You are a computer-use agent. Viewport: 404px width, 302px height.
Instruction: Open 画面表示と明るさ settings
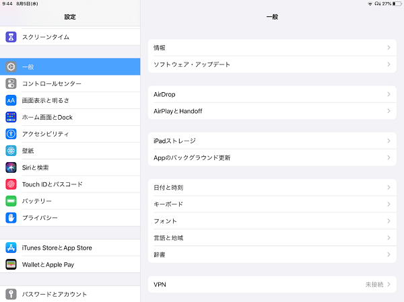coord(70,100)
